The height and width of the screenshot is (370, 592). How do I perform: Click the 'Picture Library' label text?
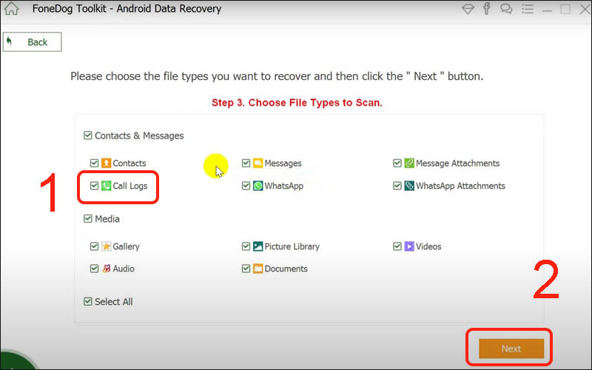(292, 246)
